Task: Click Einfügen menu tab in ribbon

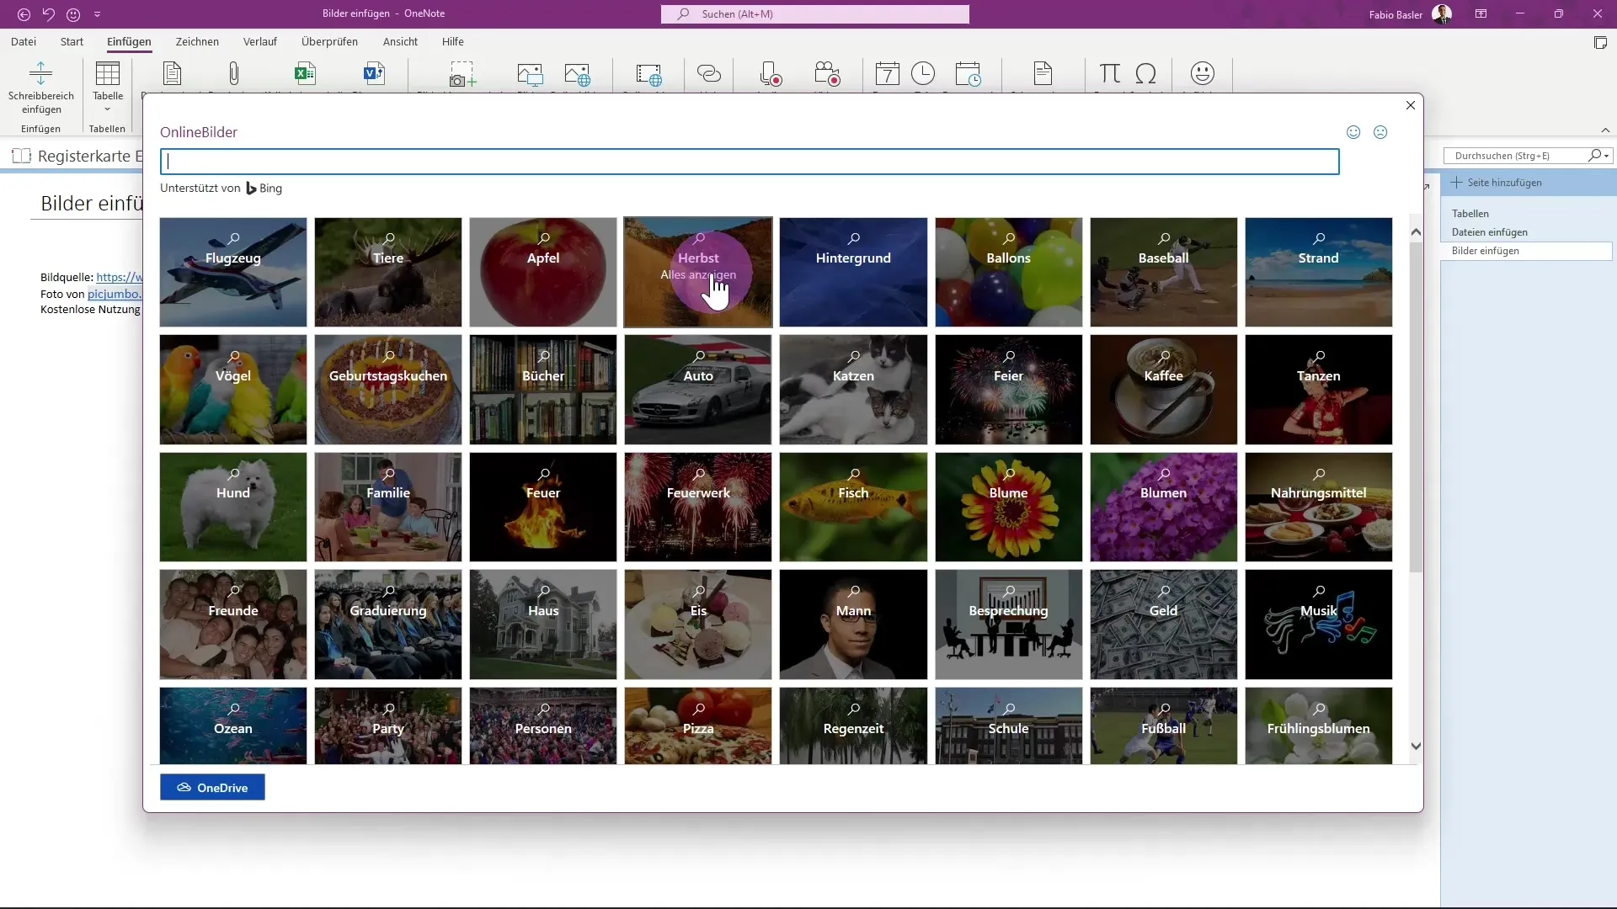Action: pyautogui.click(x=129, y=41)
